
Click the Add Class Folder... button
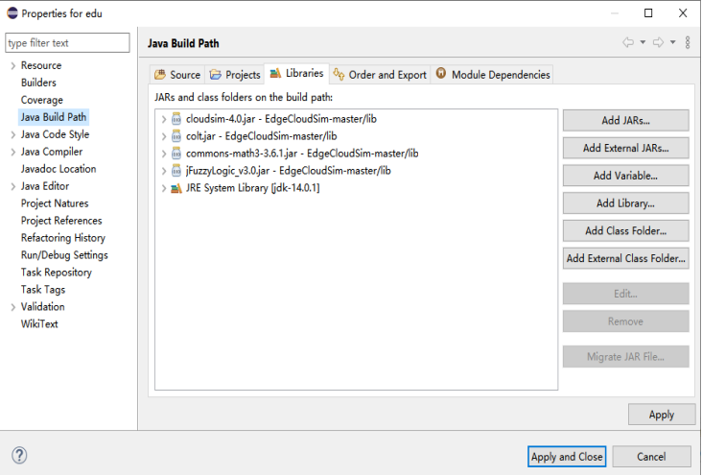click(x=625, y=230)
